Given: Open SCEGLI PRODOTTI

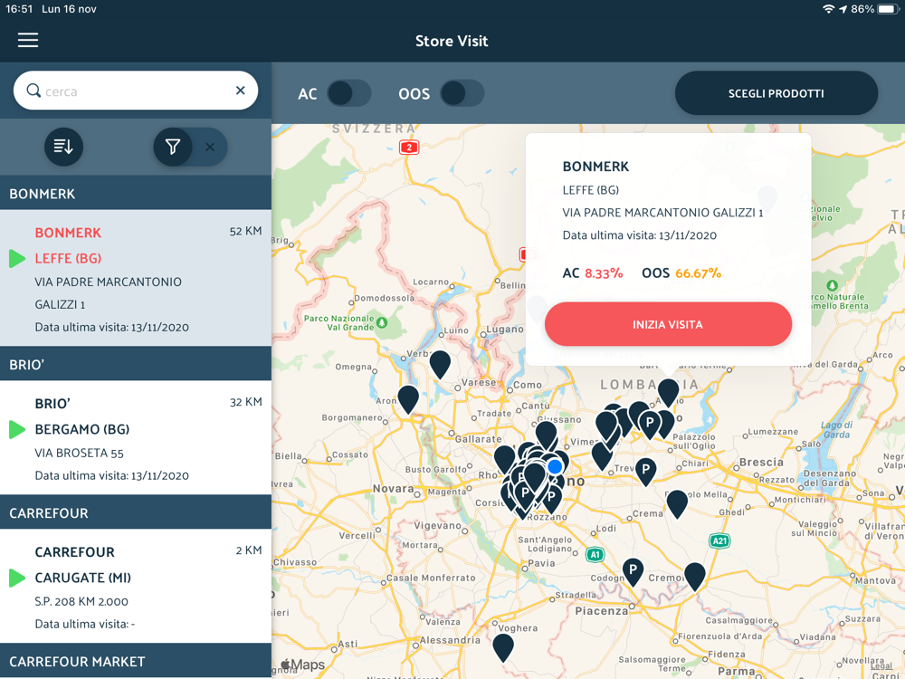Looking at the screenshot, I should [x=776, y=93].
